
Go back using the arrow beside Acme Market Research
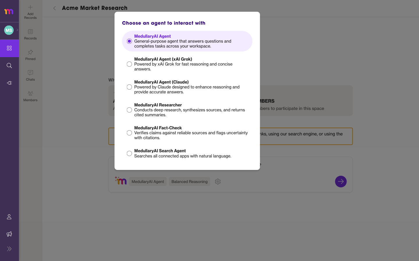[x=54, y=8]
